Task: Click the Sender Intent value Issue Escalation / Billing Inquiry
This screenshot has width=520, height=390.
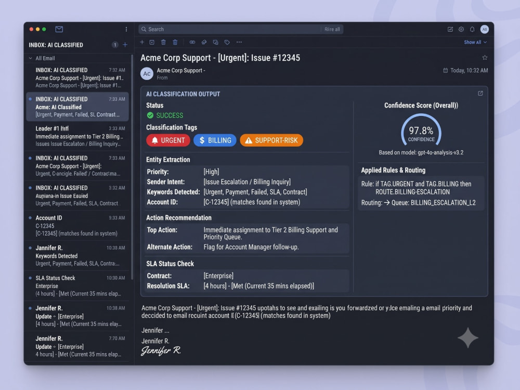Action: (x=247, y=181)
